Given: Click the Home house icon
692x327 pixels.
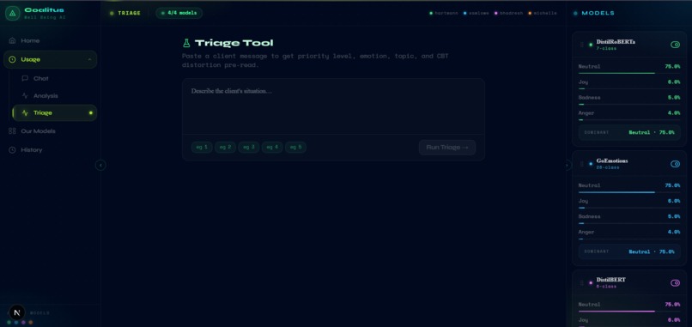Looking at the screenshot, I should point(12,40).
